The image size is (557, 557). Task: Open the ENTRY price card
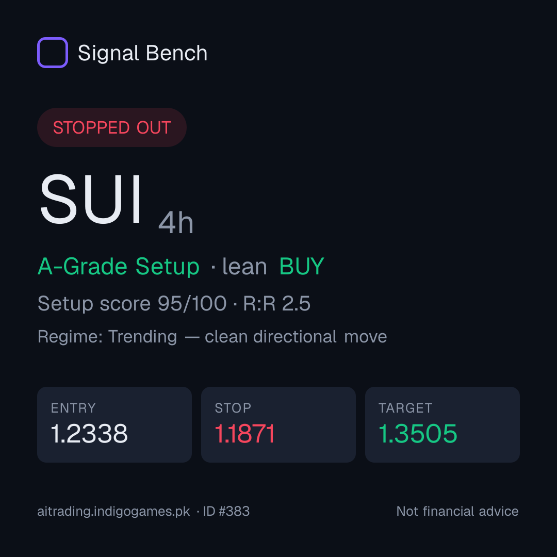114,424
